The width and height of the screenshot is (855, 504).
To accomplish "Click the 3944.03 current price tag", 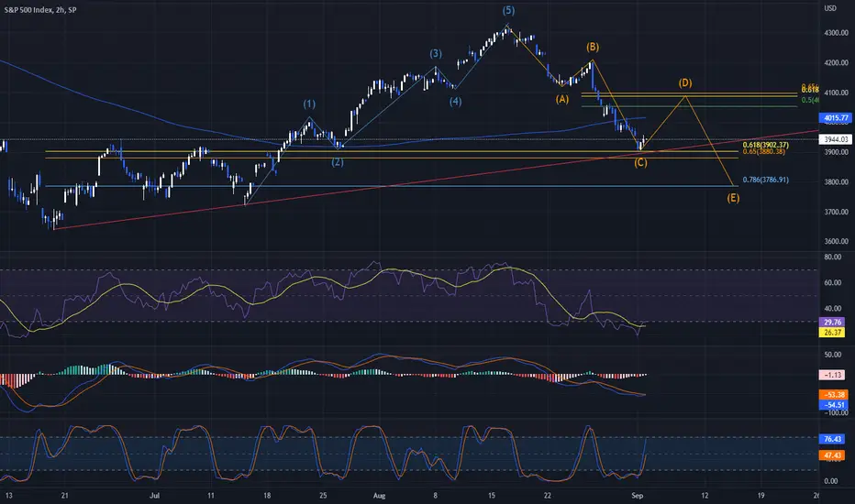I will tap(836, 139).
